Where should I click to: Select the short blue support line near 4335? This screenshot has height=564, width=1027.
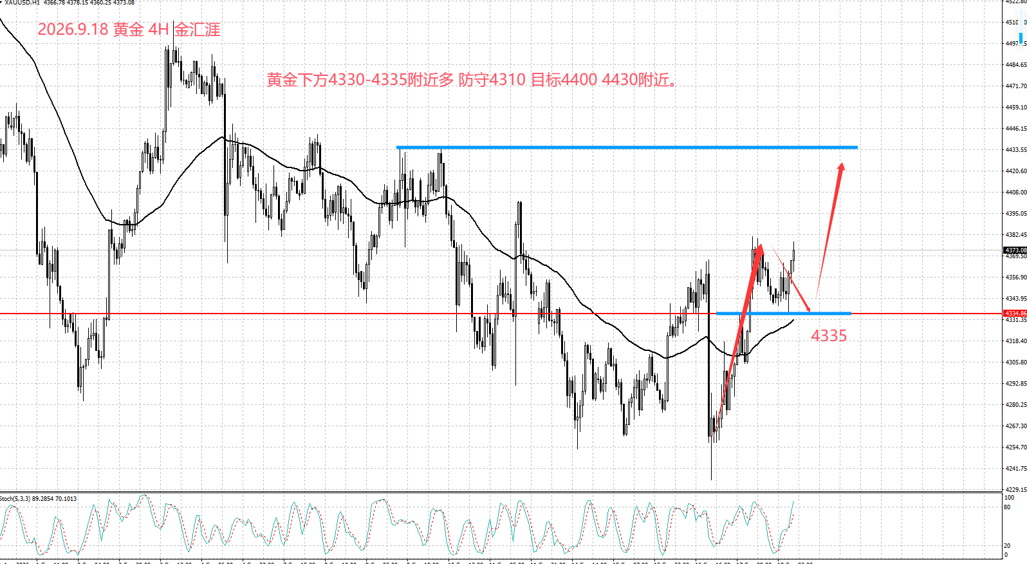pos(784,314)
